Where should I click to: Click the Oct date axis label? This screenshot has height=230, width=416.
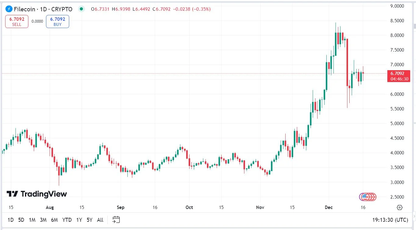point(189,207)
